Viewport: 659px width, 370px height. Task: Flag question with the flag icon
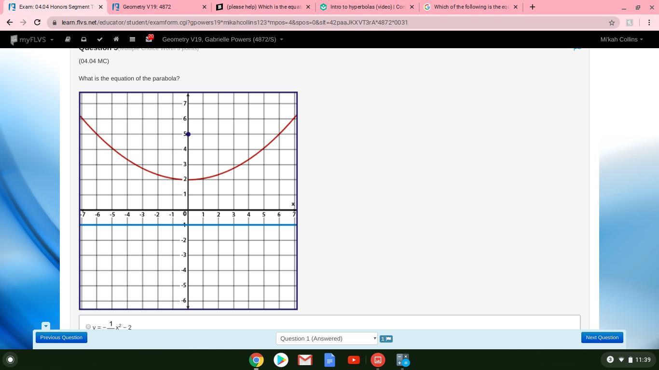pos(386,339)
